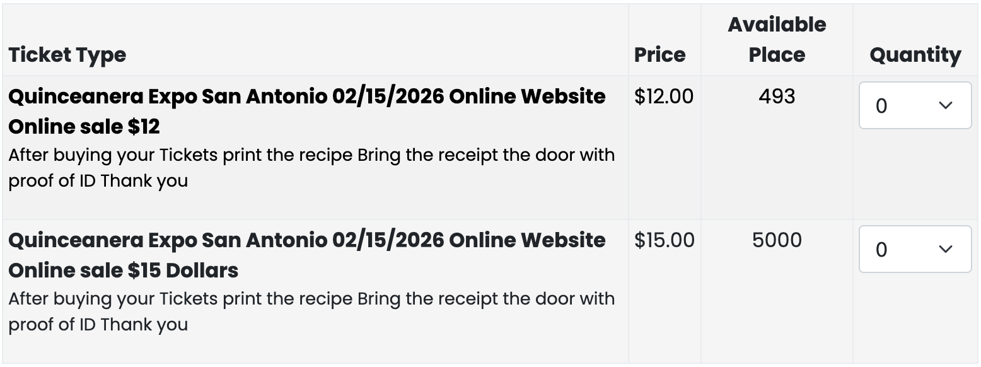Click the chevron arrow in the $12.00 row's quantity selector
Image resolution: width=981 pixels, height=367 pixels.
(x=945, y=105)
